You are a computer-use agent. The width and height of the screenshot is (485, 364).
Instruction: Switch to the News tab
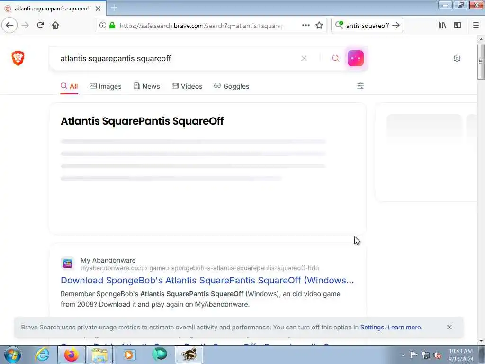tap(147, 86)
